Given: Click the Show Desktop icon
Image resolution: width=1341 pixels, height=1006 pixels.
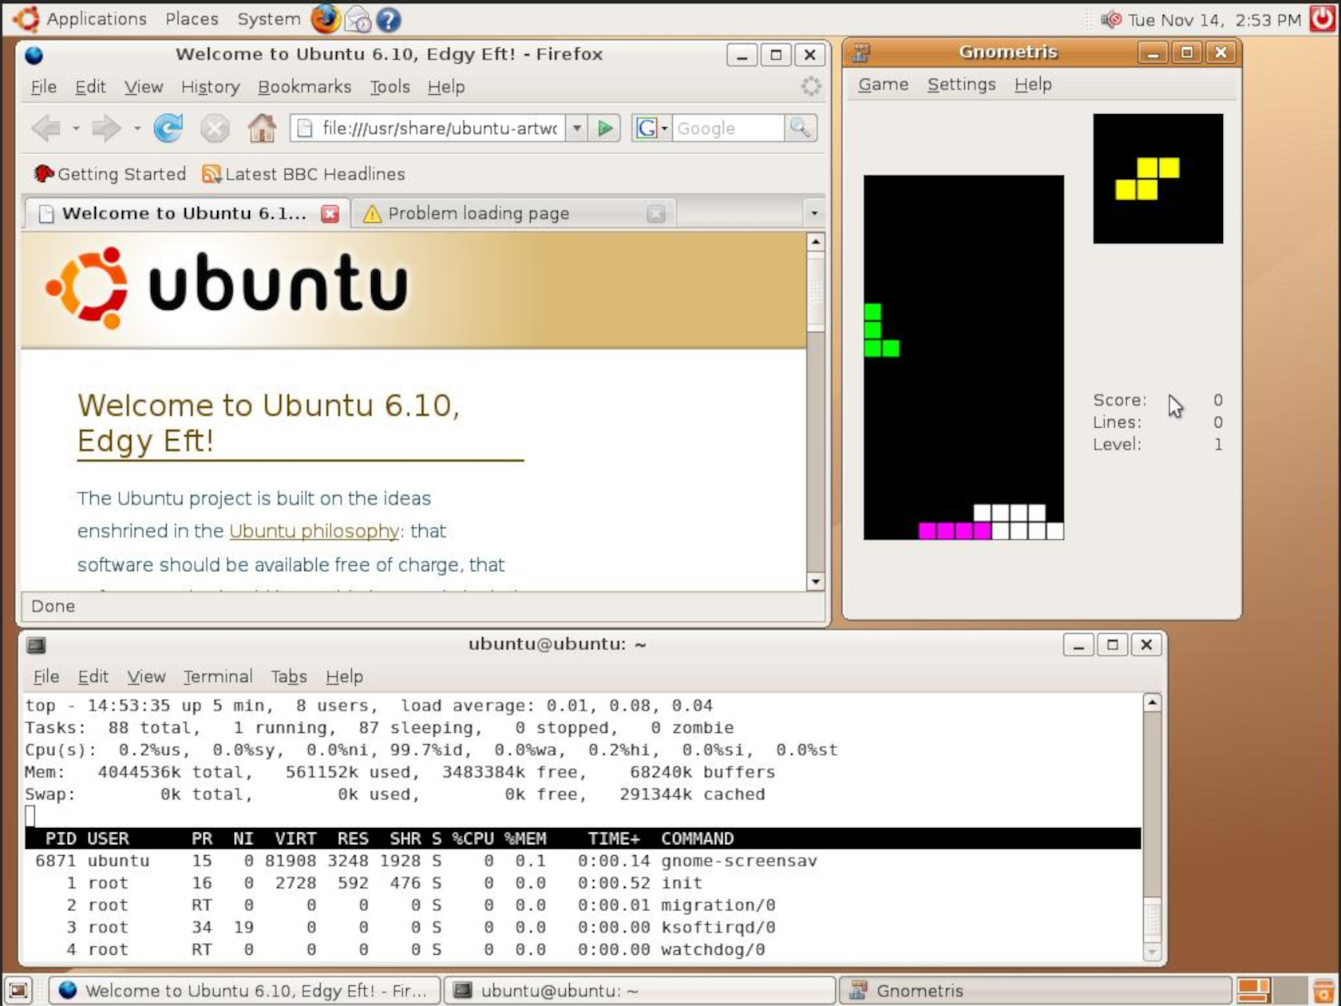Looking at the screenshot, I should coord(18,991).
